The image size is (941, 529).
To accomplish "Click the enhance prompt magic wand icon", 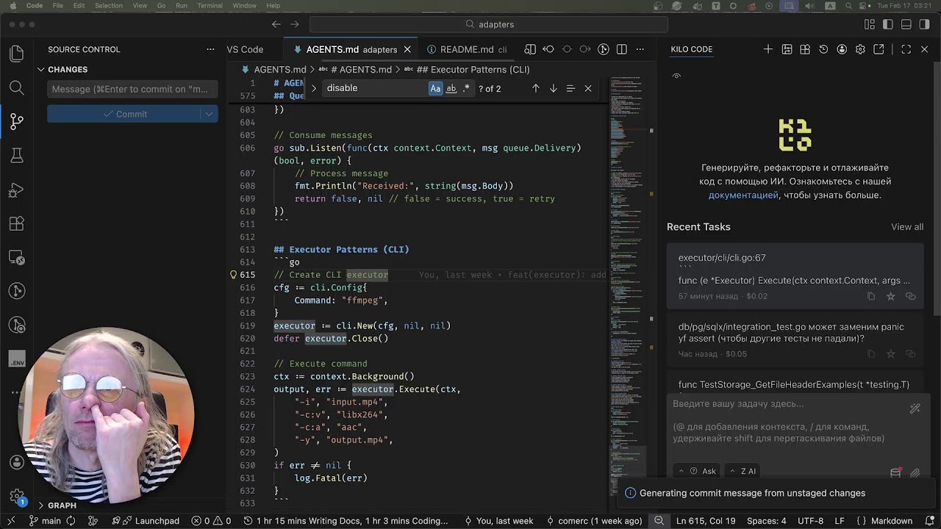I will coord(915,408).
